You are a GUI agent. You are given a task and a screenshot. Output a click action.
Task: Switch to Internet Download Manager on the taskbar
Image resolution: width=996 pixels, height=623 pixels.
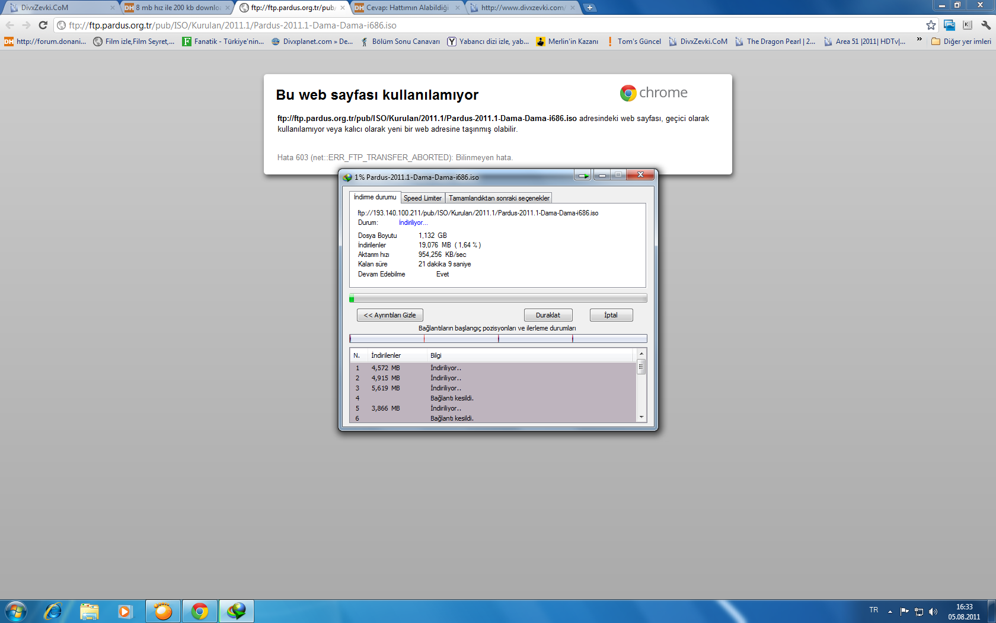point(237,611)
